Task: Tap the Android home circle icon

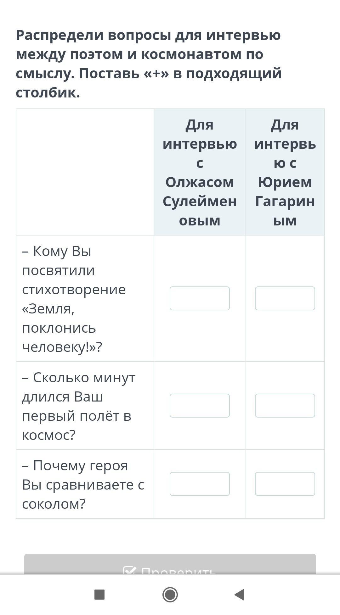Action: tap(170, 595)
